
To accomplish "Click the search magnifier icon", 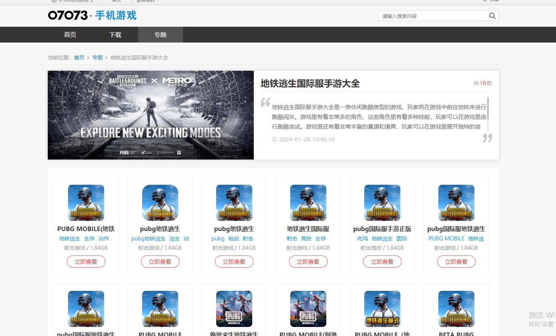I will 492,16.
